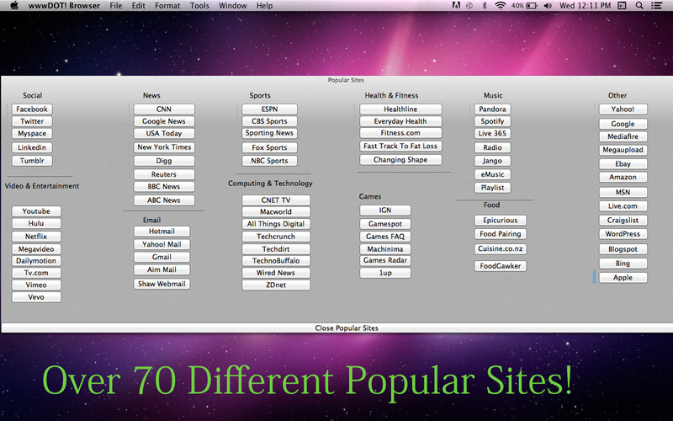673x421 pixels.
Task: Open Linkedin site button
Action: pos(32,147)
